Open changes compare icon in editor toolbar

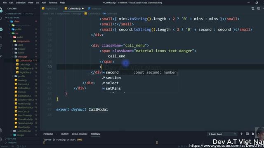[253, 8]
